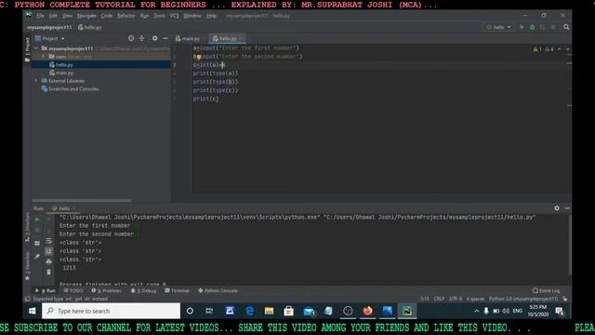Open the Refactor menu
595x335 pixels.
126,16
